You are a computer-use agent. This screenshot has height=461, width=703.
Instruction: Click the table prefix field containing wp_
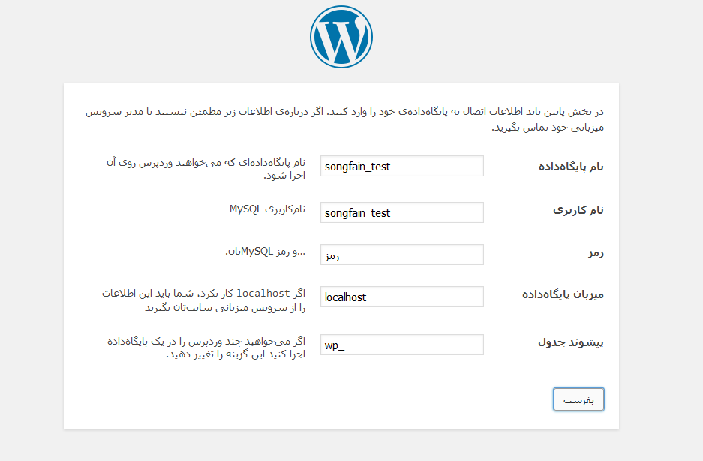(401, 345)
